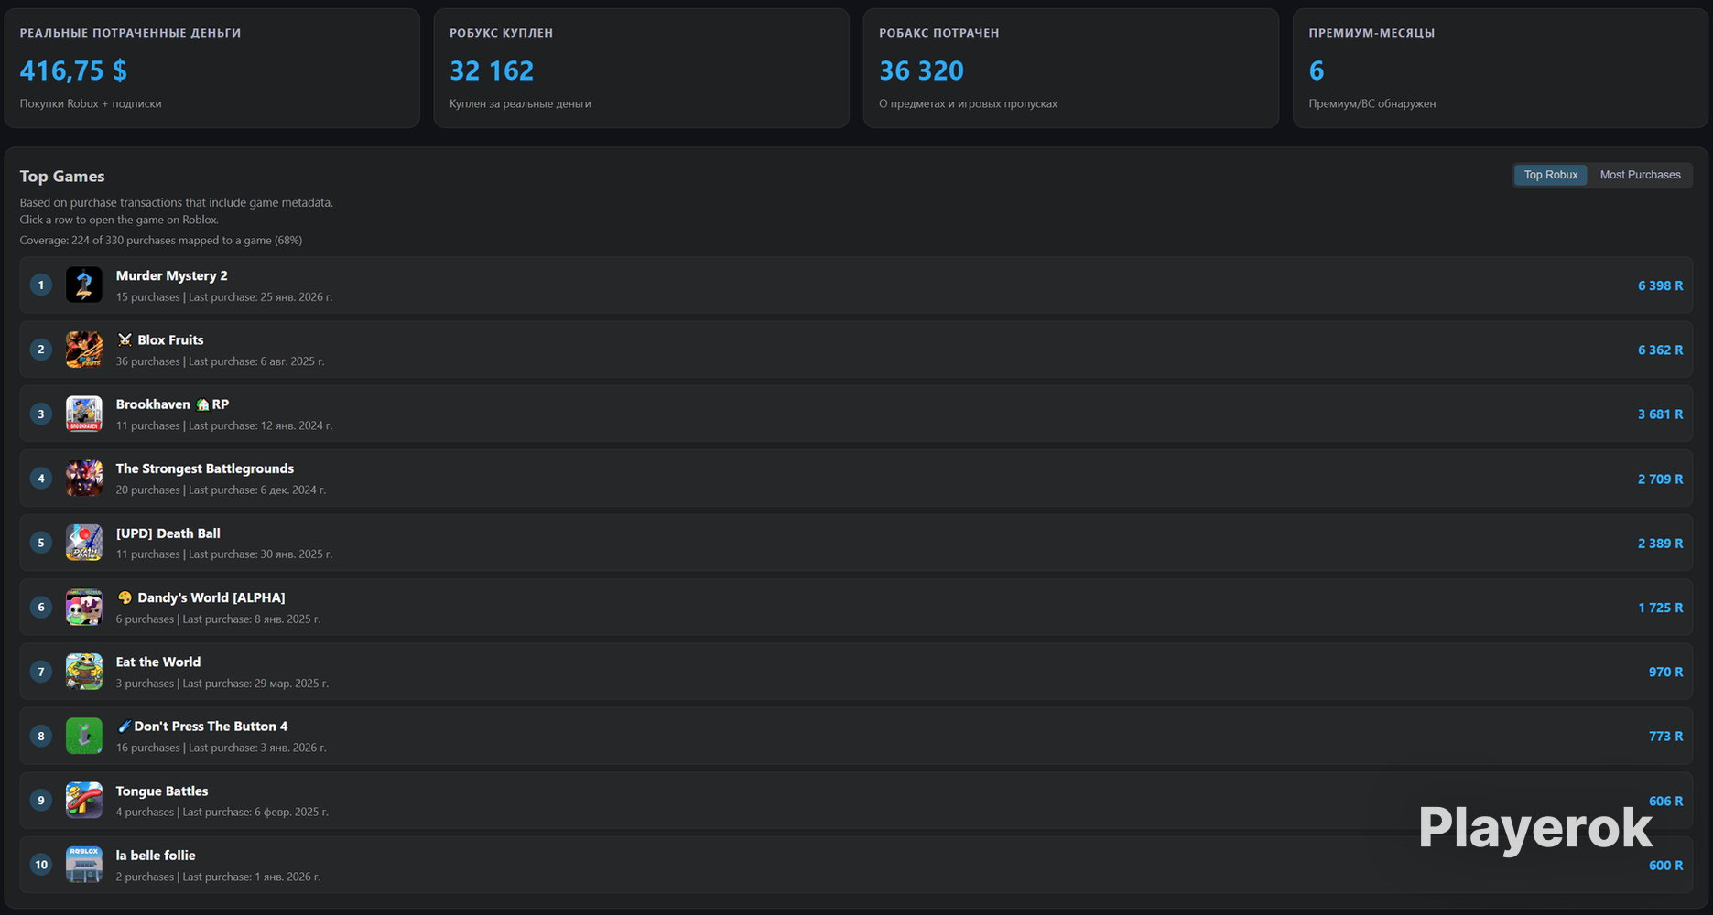Open the la belle follie title link

[x=156, y=856]
